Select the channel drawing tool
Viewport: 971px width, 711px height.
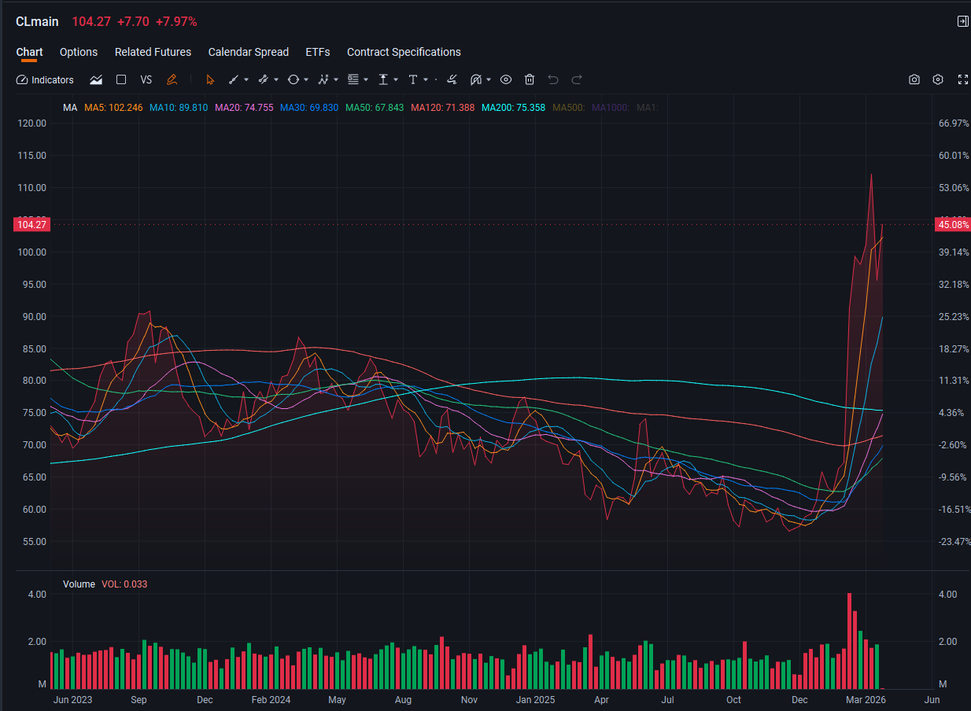click(264, 79)
